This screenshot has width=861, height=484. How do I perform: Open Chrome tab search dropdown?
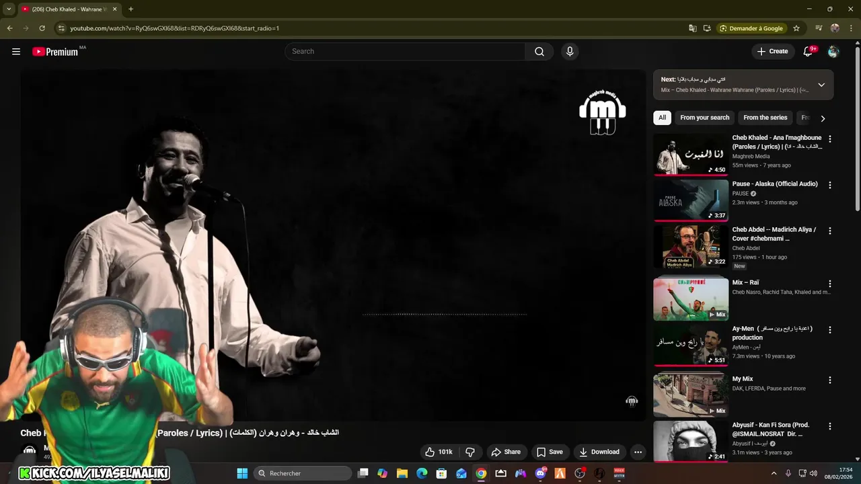9,9
